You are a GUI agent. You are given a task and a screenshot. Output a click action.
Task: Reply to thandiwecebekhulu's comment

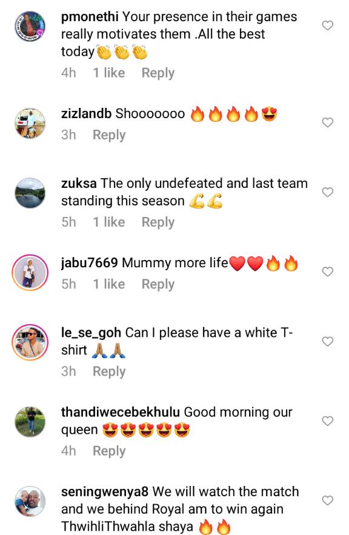pos(109,451)
